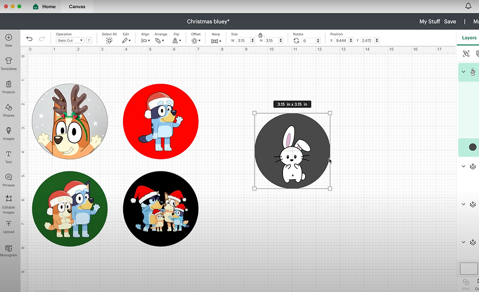Select the dark circle layer swatch
Viewport: 479px width, 292px height.
click(x=472, y=147)
